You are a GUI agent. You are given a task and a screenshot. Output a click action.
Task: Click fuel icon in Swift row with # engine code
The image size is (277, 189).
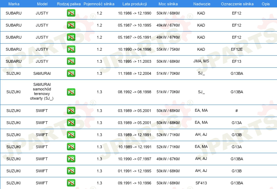(x=71, y=111)
